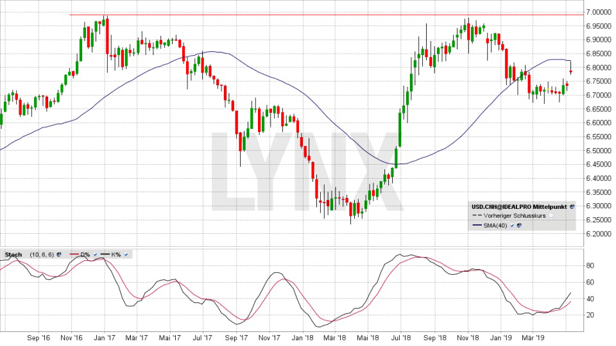Click the 7.00000 price axis label

(598, 12)
